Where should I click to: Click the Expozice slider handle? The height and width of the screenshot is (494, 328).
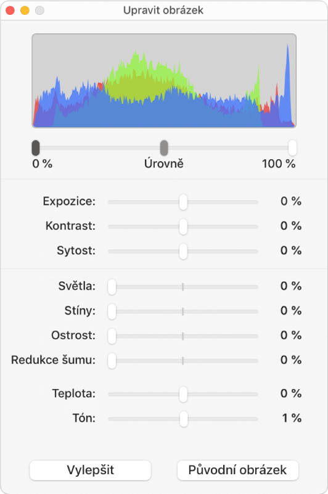(183, 202)
